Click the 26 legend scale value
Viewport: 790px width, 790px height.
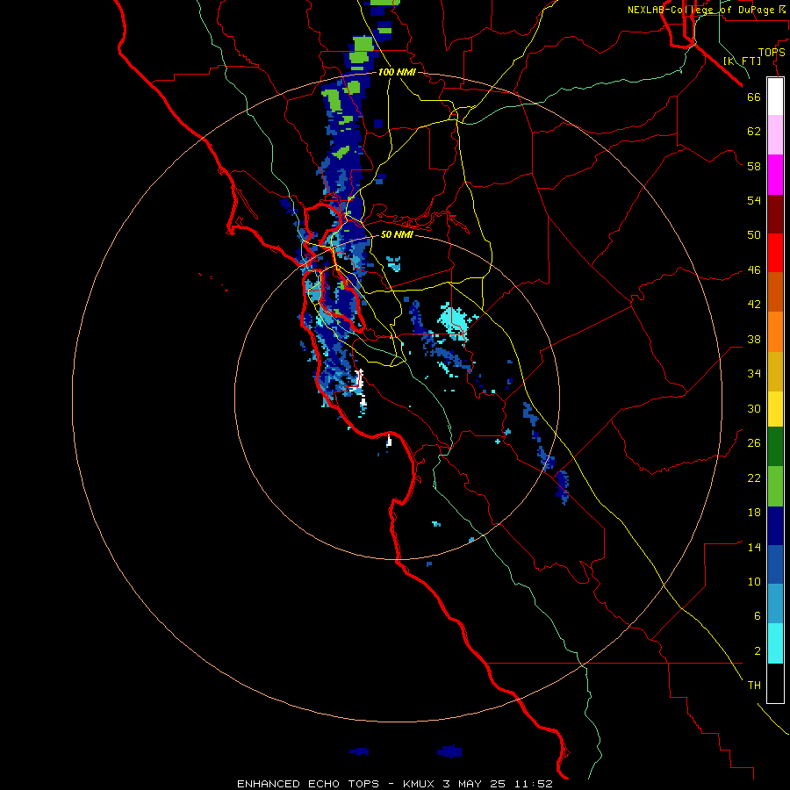pos(754,443)
